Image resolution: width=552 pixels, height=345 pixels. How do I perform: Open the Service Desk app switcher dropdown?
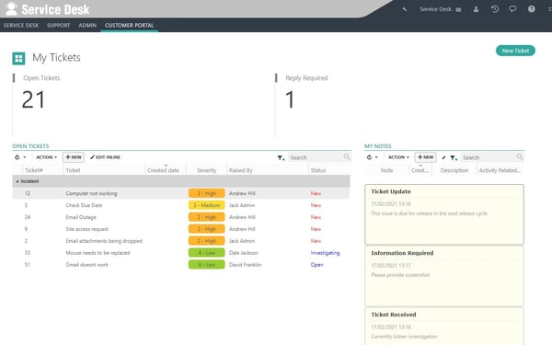point(440,9)
